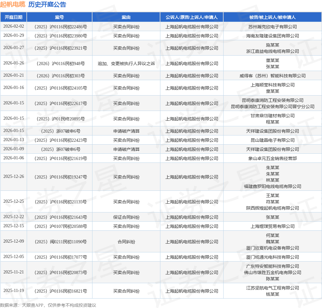This screenshot has height=308, width=322.
Task: Click defendant 苏州瀚克欣电子有限公司
Action: pos(273,27)
